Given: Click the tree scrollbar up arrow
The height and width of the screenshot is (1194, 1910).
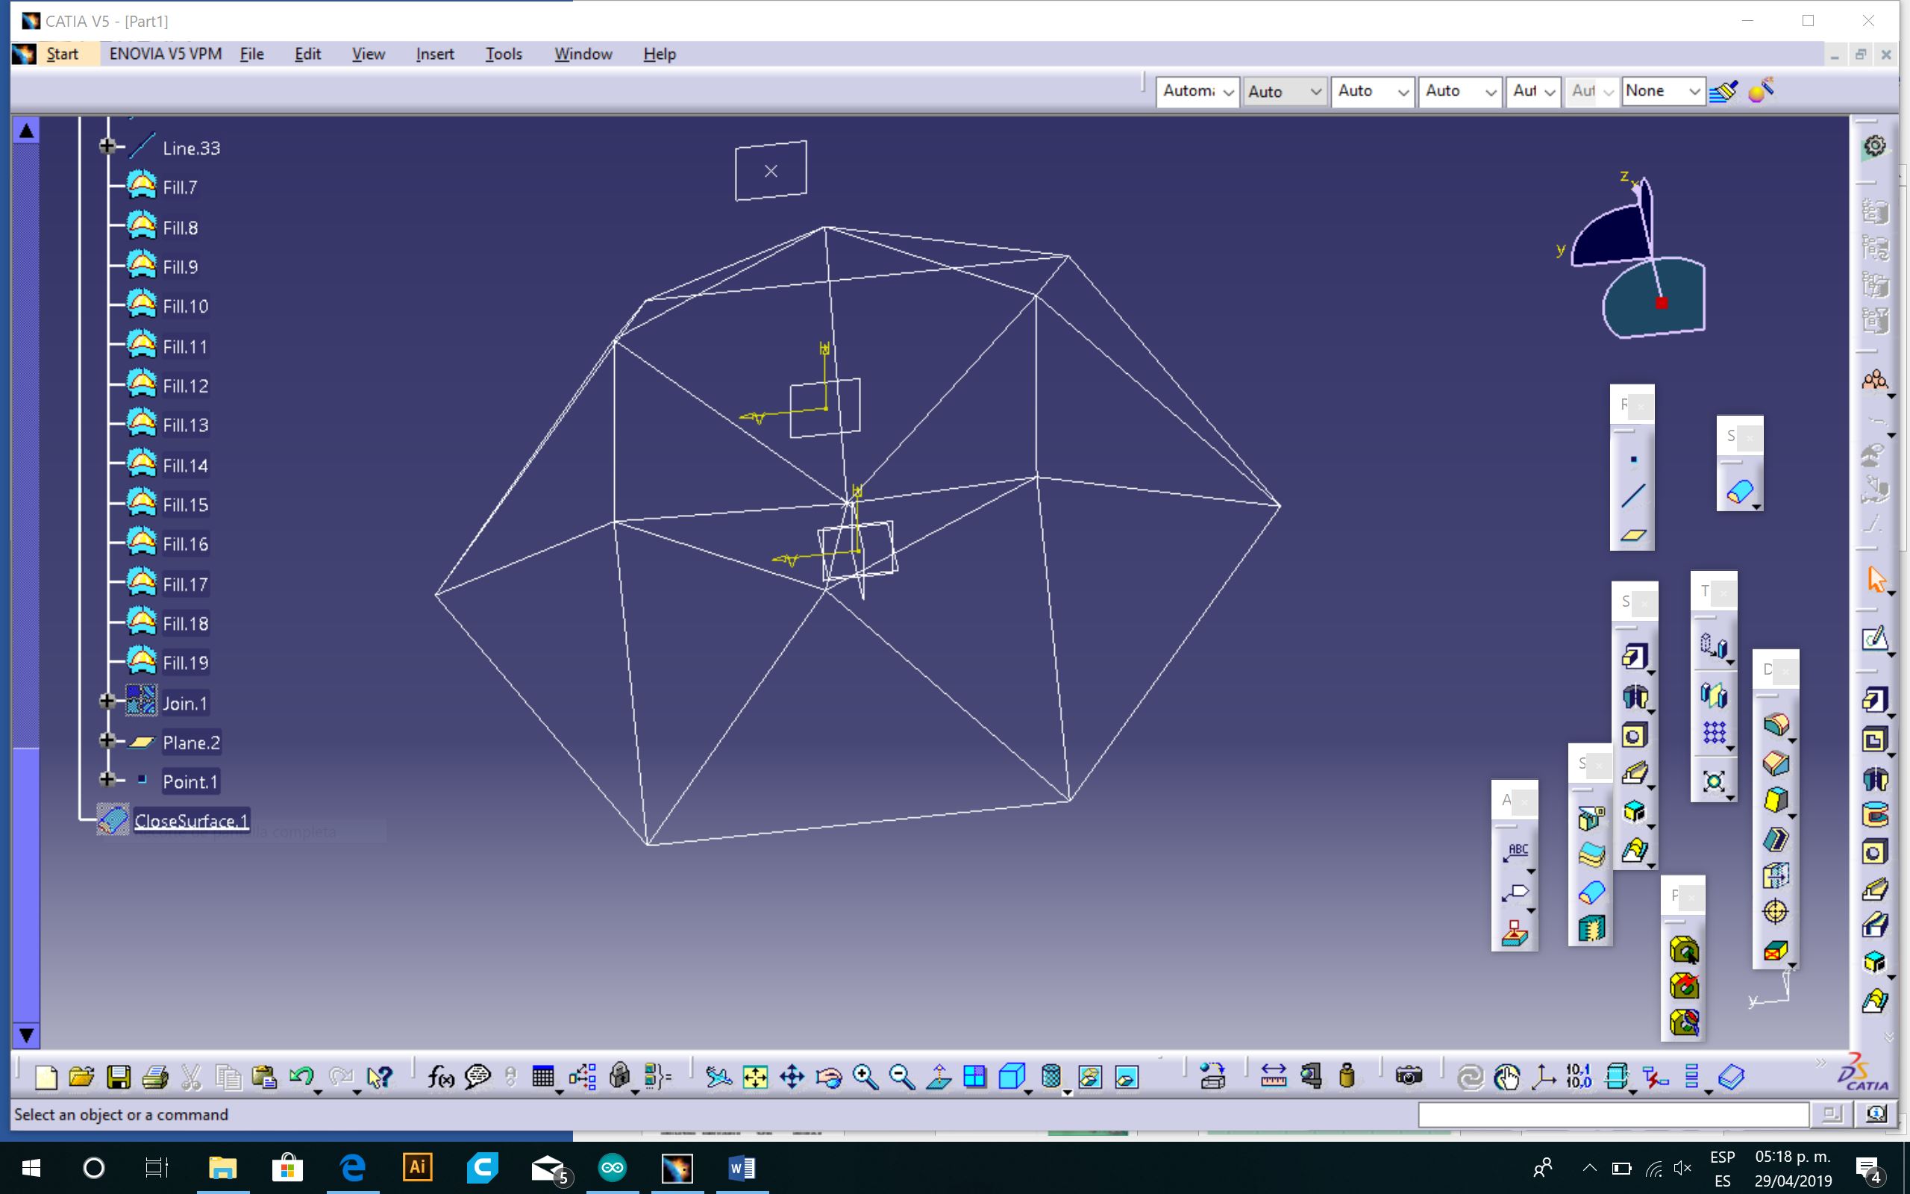Looking at the screenshot, I should pyautogui.click(x=26, y=131).
